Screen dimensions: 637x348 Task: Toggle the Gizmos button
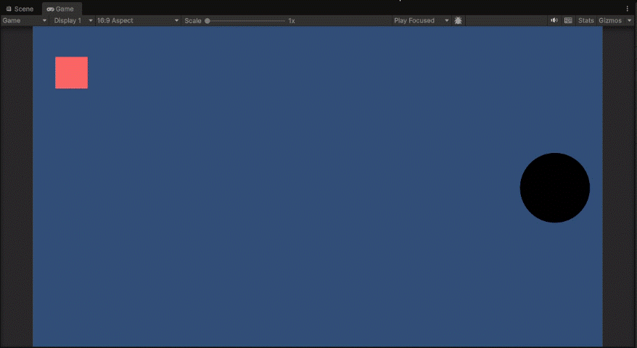coord(609,20)
